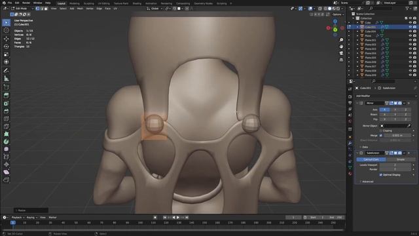Open the UV menu in viewport header
This screenshot has height=236, width=419.
(x=115, y=9)
